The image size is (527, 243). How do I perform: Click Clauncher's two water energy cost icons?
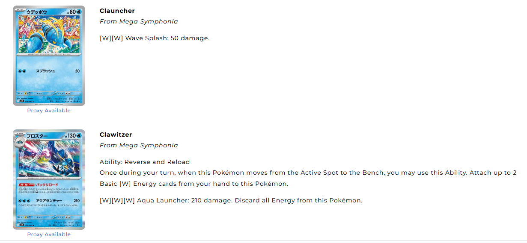tap(22, 71)
